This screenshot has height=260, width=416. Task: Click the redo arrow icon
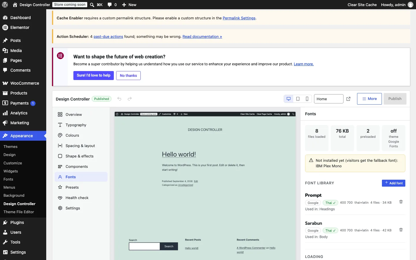pos(130,99)
